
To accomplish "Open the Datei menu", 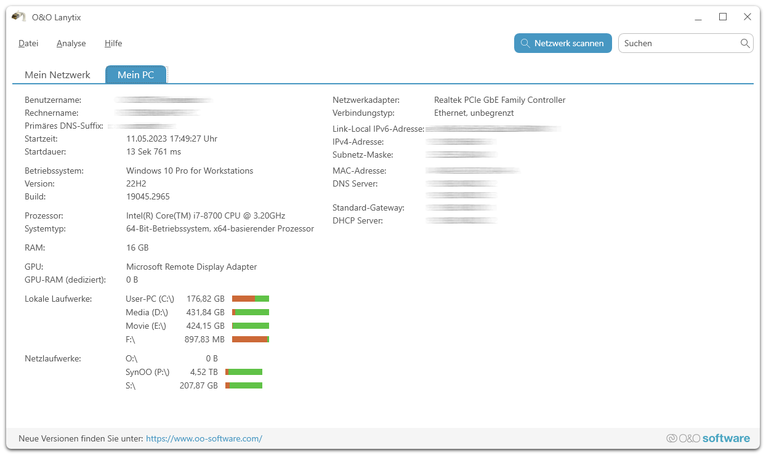I will point(28,43).
